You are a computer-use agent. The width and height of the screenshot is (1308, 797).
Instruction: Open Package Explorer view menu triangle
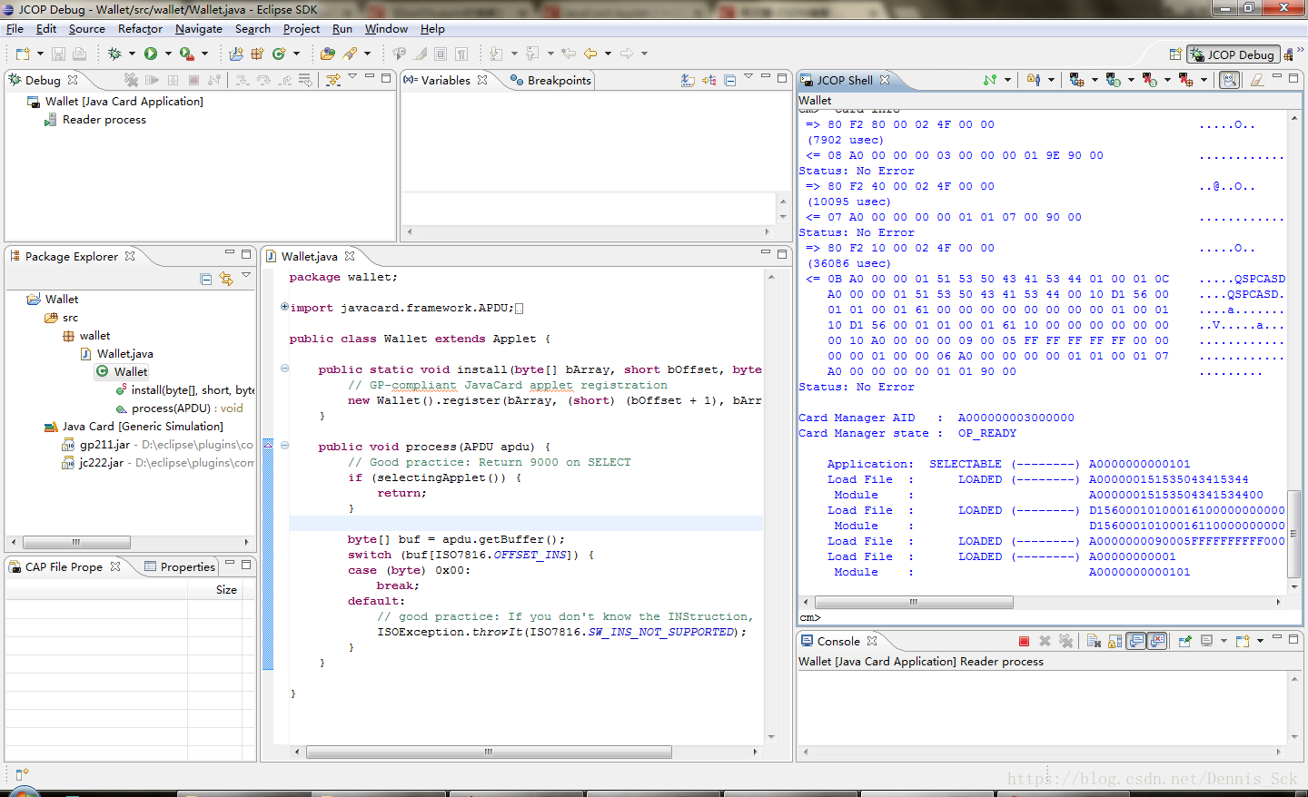click(246, 276)
